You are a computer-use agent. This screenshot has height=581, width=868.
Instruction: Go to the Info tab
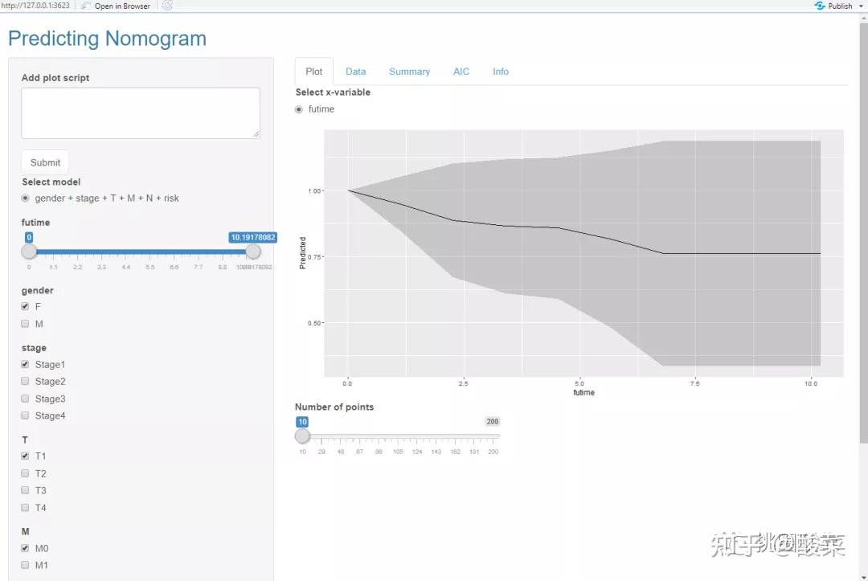point(501,72)
